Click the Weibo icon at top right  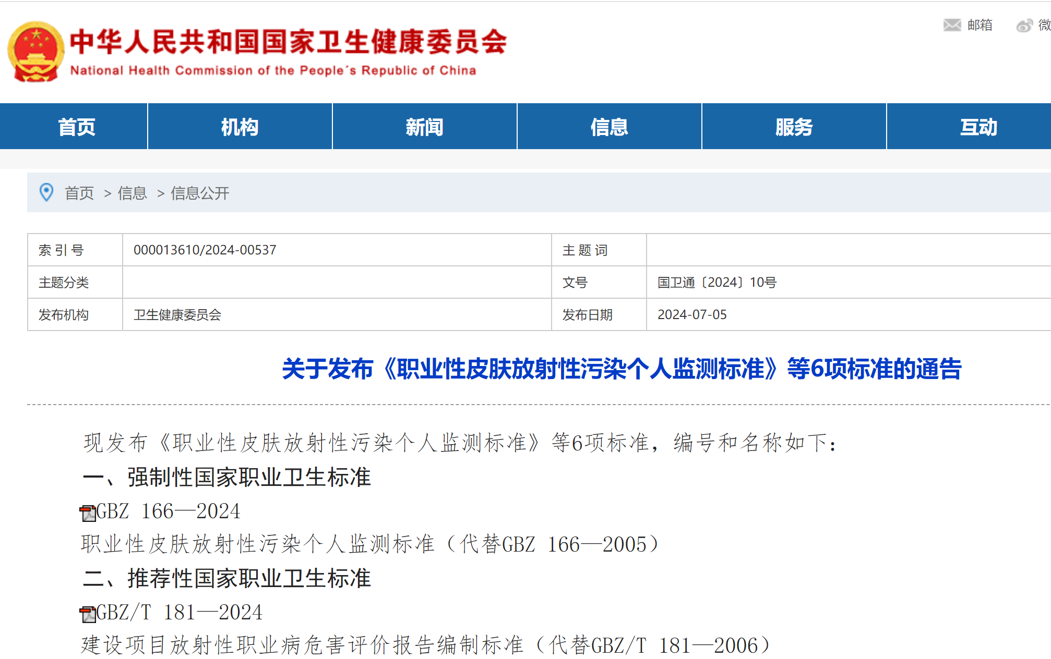1024,25
